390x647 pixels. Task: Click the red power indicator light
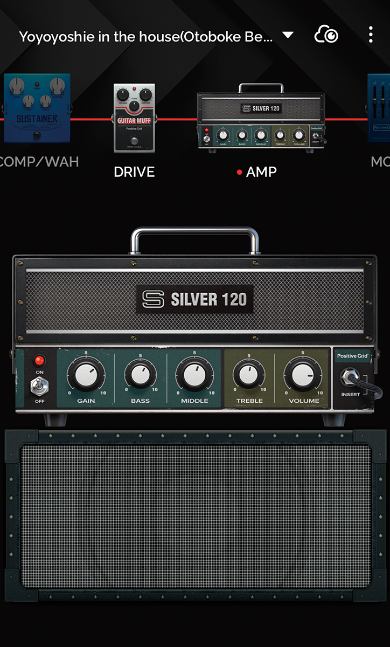39,360
